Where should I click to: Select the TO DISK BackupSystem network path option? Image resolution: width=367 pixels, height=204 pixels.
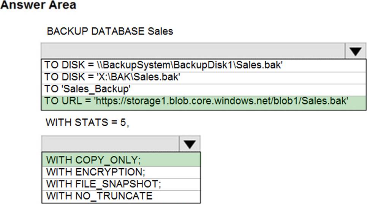(x=163, y=65)
